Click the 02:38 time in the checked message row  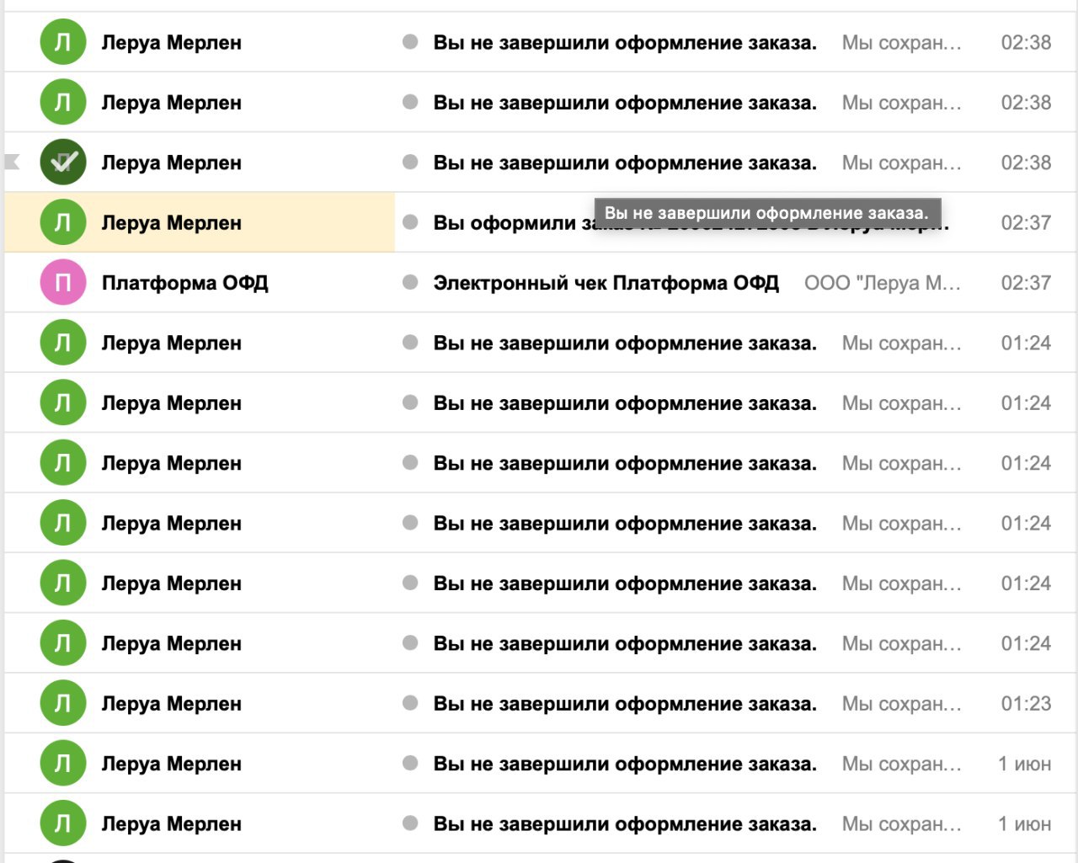coord(1026,162)
